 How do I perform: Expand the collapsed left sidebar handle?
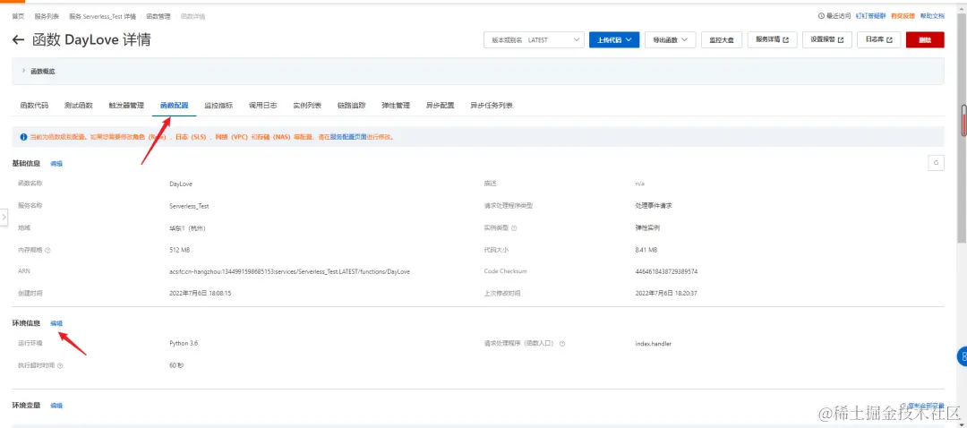[x=4, y=217]
